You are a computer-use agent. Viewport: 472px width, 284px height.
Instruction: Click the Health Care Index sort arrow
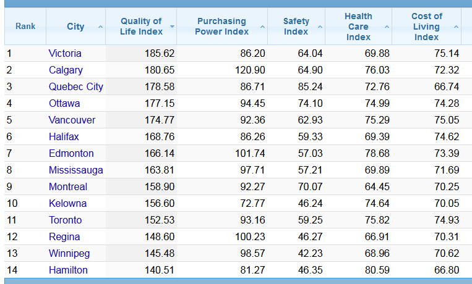[387, 27]
